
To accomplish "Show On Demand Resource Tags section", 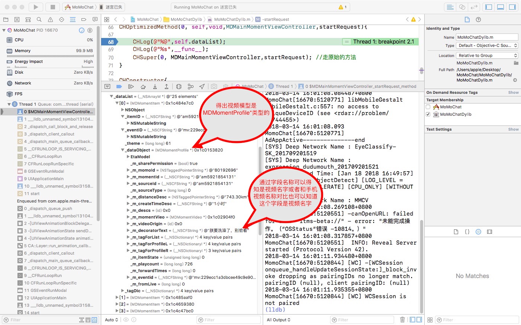I will (x=513, y=92).
